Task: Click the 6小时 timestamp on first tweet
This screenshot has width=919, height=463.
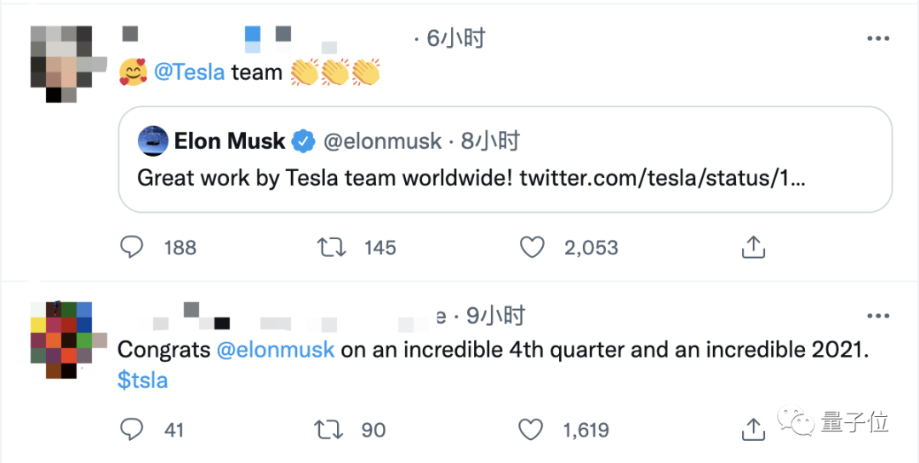Action: 455,38
